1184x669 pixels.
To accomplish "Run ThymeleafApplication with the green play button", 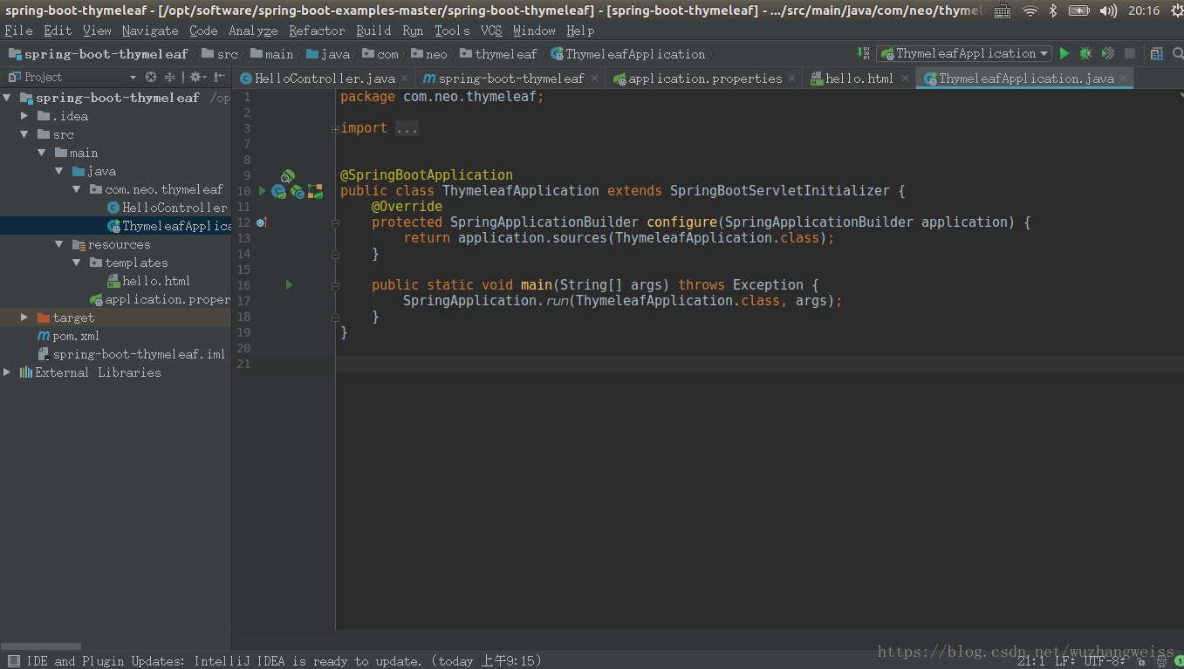I will pyautogui.click(x=1064, y=53).
